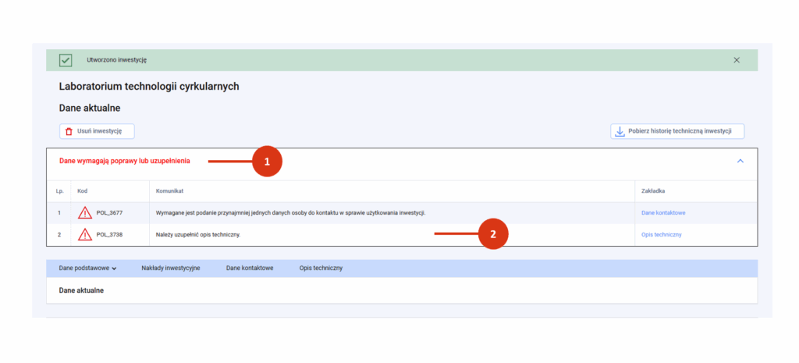Click the warning triangle for POL_3738
This screenshot has height=363, width=799.
click(85, 234)
